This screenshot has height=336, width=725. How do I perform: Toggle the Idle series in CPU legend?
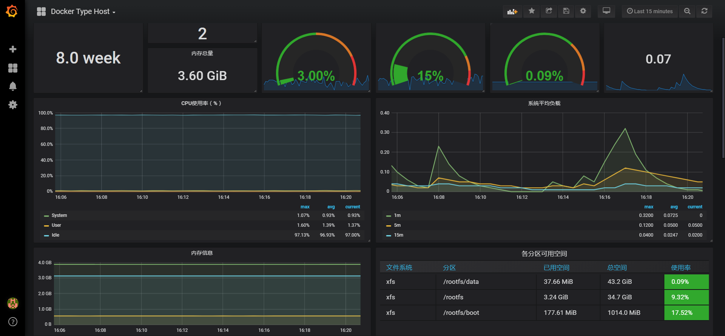pos(56,235)
